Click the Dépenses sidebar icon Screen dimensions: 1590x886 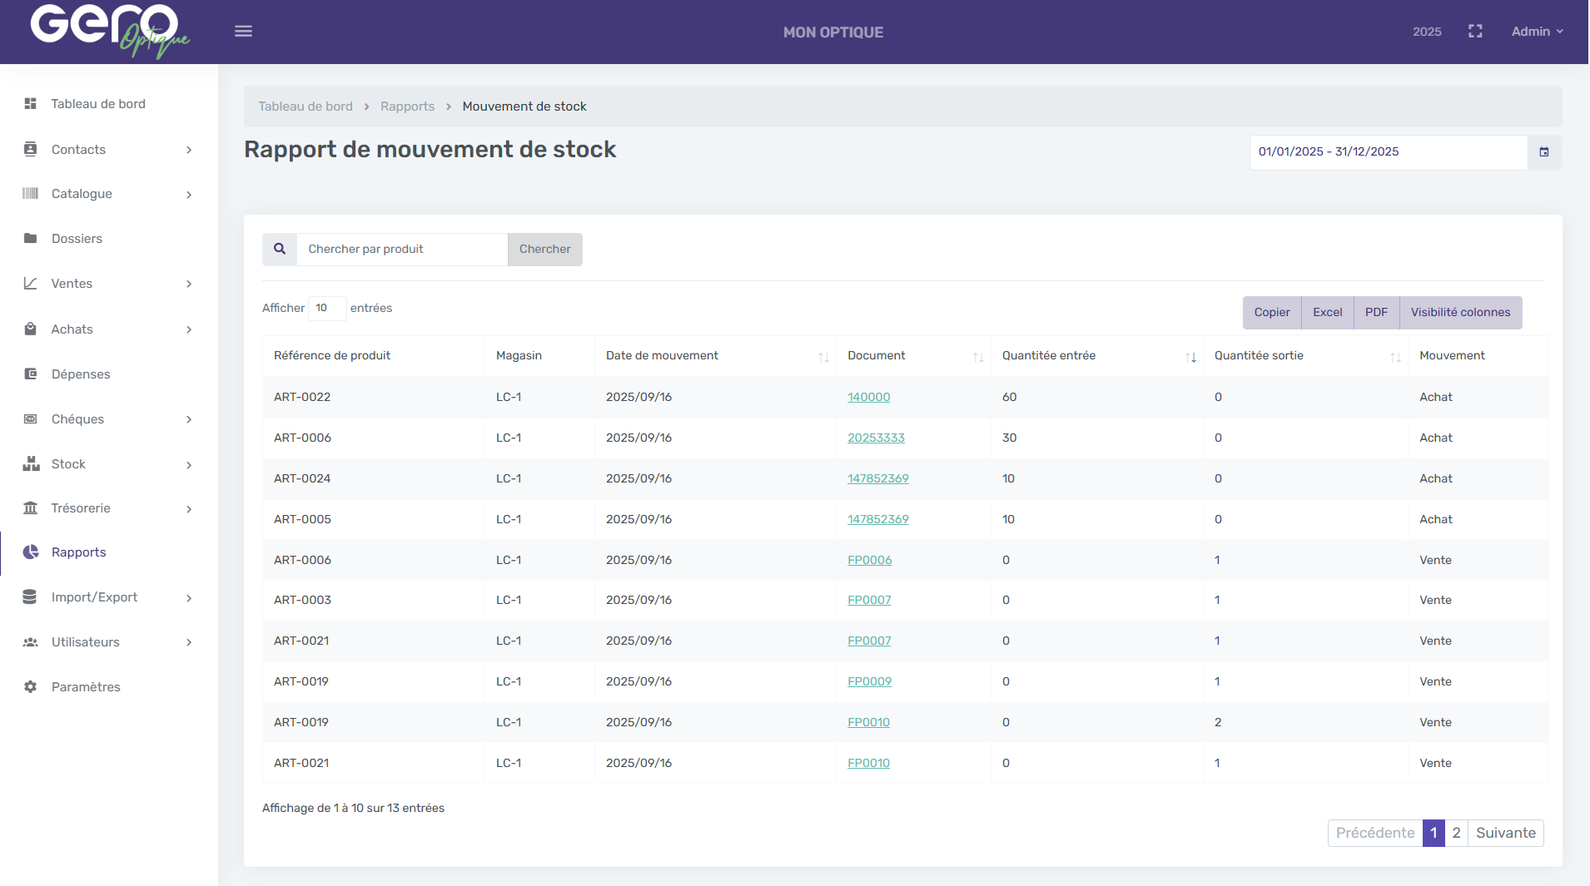(x=30, y=374)
